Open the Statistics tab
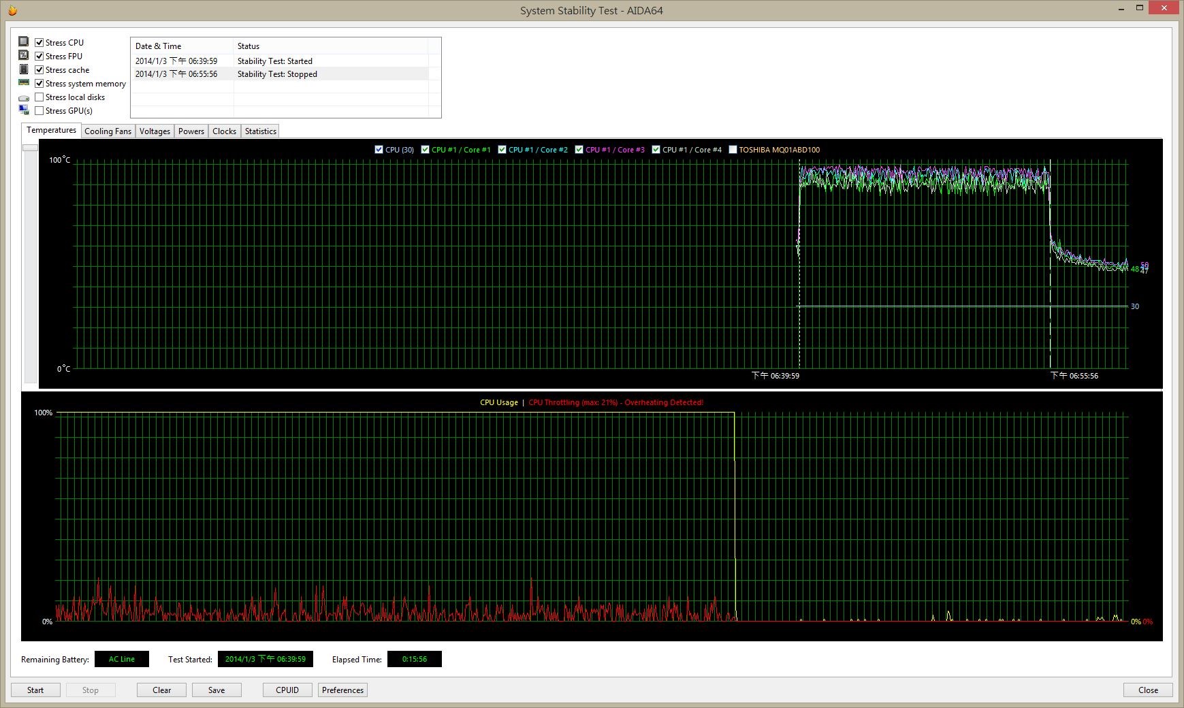Viewport: 1184px width, 708px height. (260, 131)
